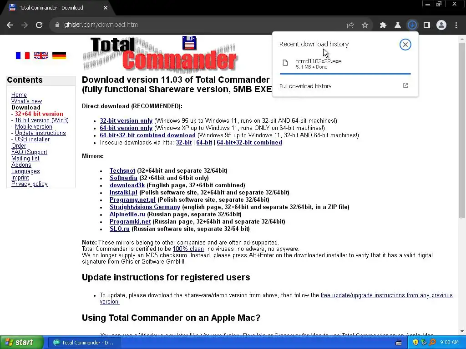Download 64-bit+32-bit combined download
Image resolution: width=466 pixels, height=349 pixels.
(148, 135)
